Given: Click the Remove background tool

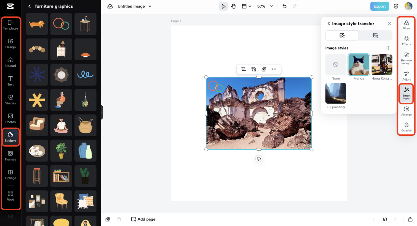Looking at the screenshot, I should pyautogui.click(x=406, y=58).
